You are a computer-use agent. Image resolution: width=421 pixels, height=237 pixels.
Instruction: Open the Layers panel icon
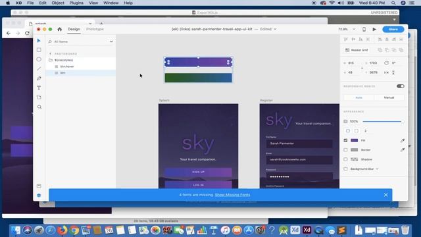tap(39, 196)
